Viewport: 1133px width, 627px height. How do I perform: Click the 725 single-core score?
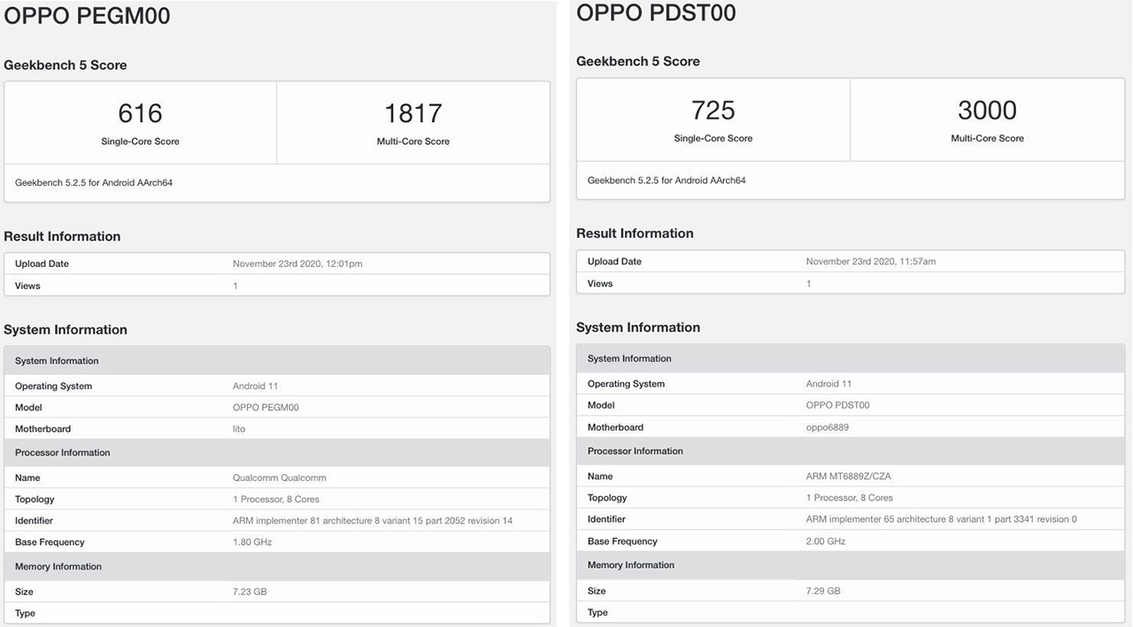(x=713, y=111)
